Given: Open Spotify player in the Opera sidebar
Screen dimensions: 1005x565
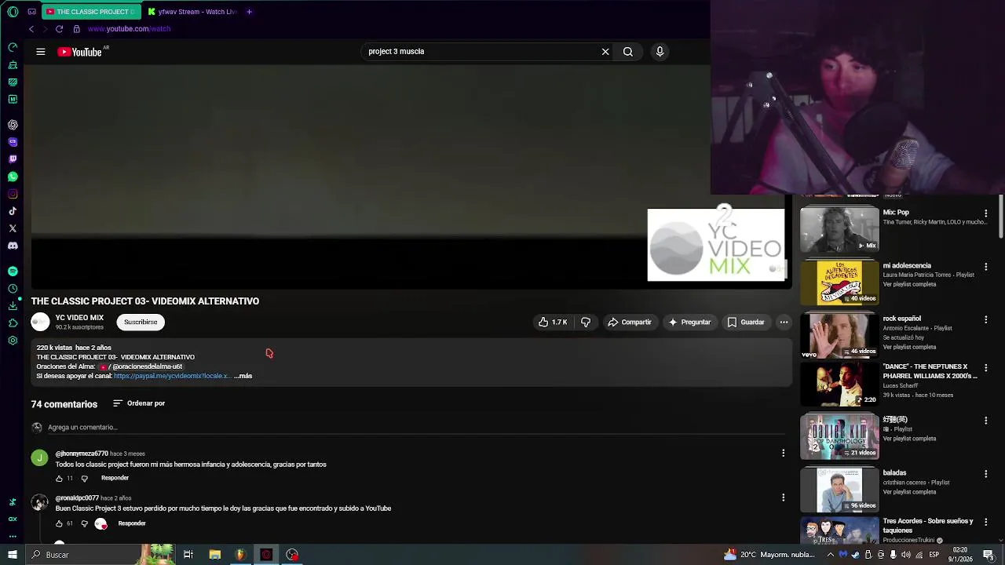Looking at the screenshot, I should pyautogui.click(x=13, y=271).
